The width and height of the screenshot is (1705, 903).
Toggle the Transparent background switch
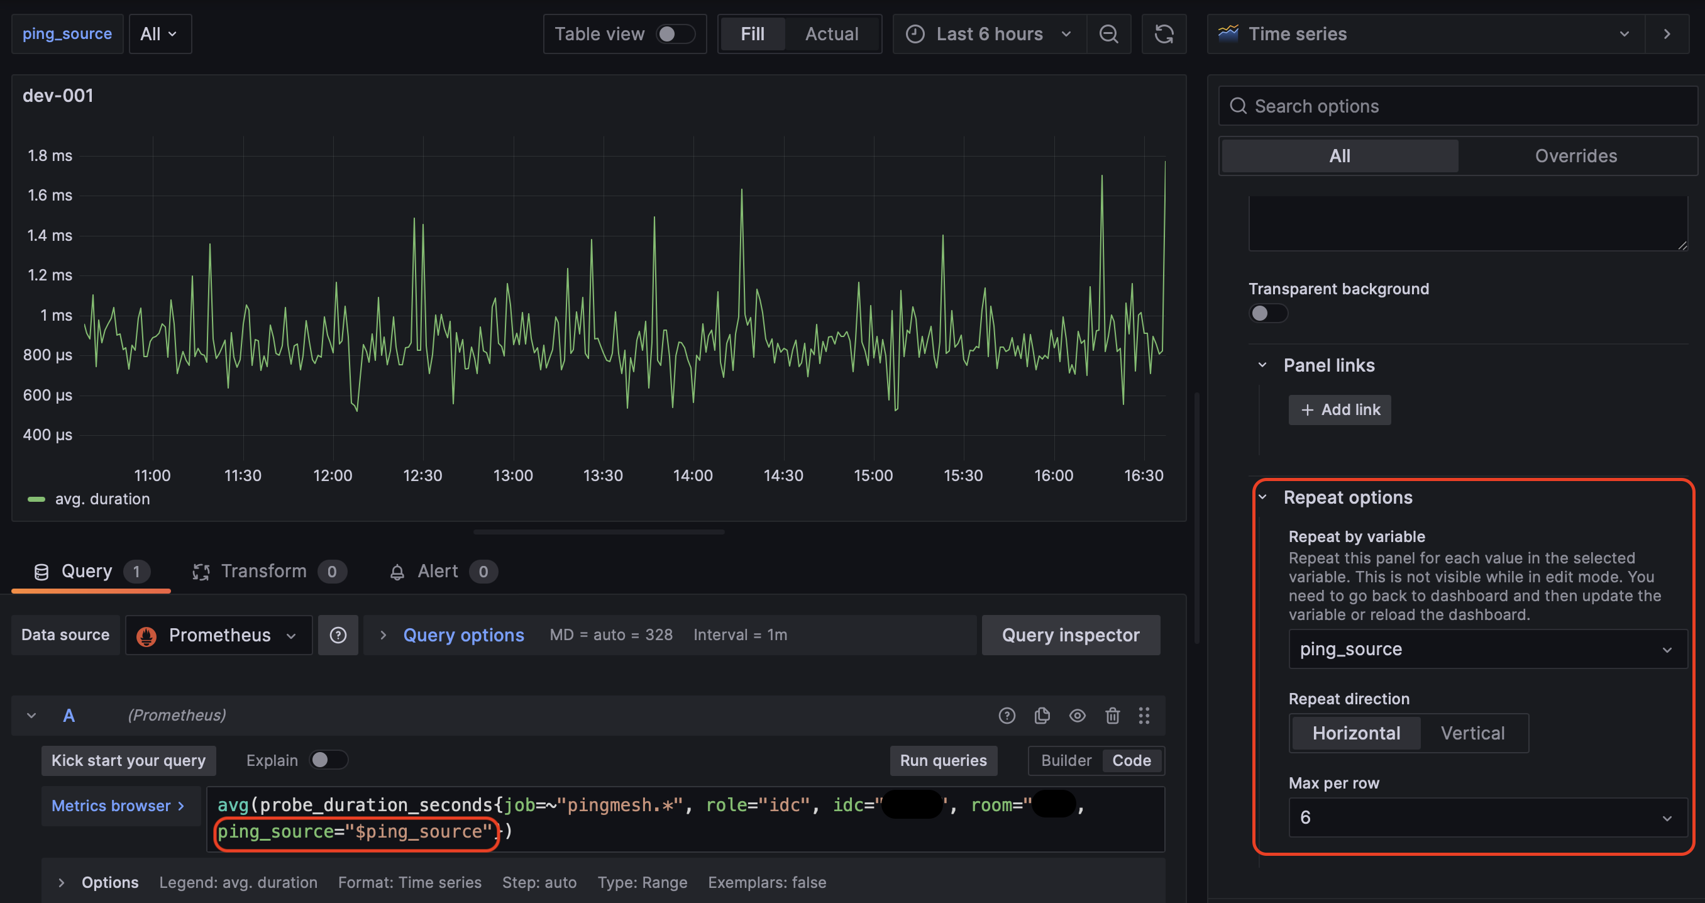pyautogui.click(x=1267, y=313)
